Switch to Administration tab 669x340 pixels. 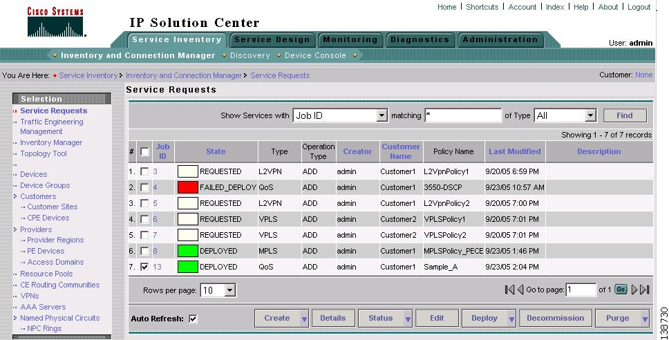tap(500, 39)
